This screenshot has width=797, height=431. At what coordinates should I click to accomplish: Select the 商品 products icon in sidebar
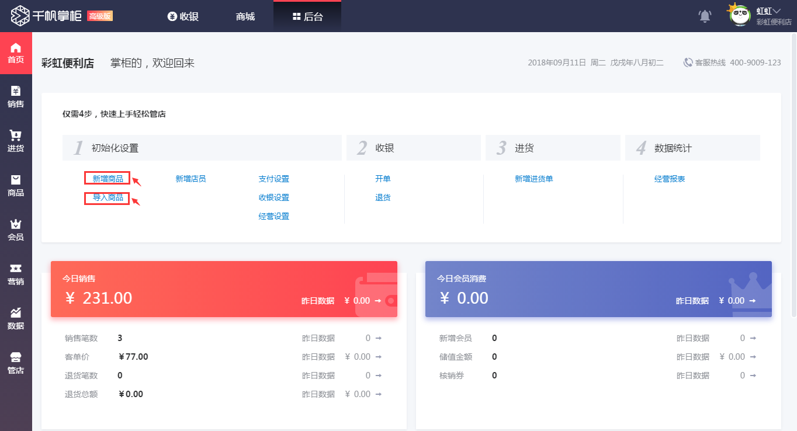[x=16, y=182]
